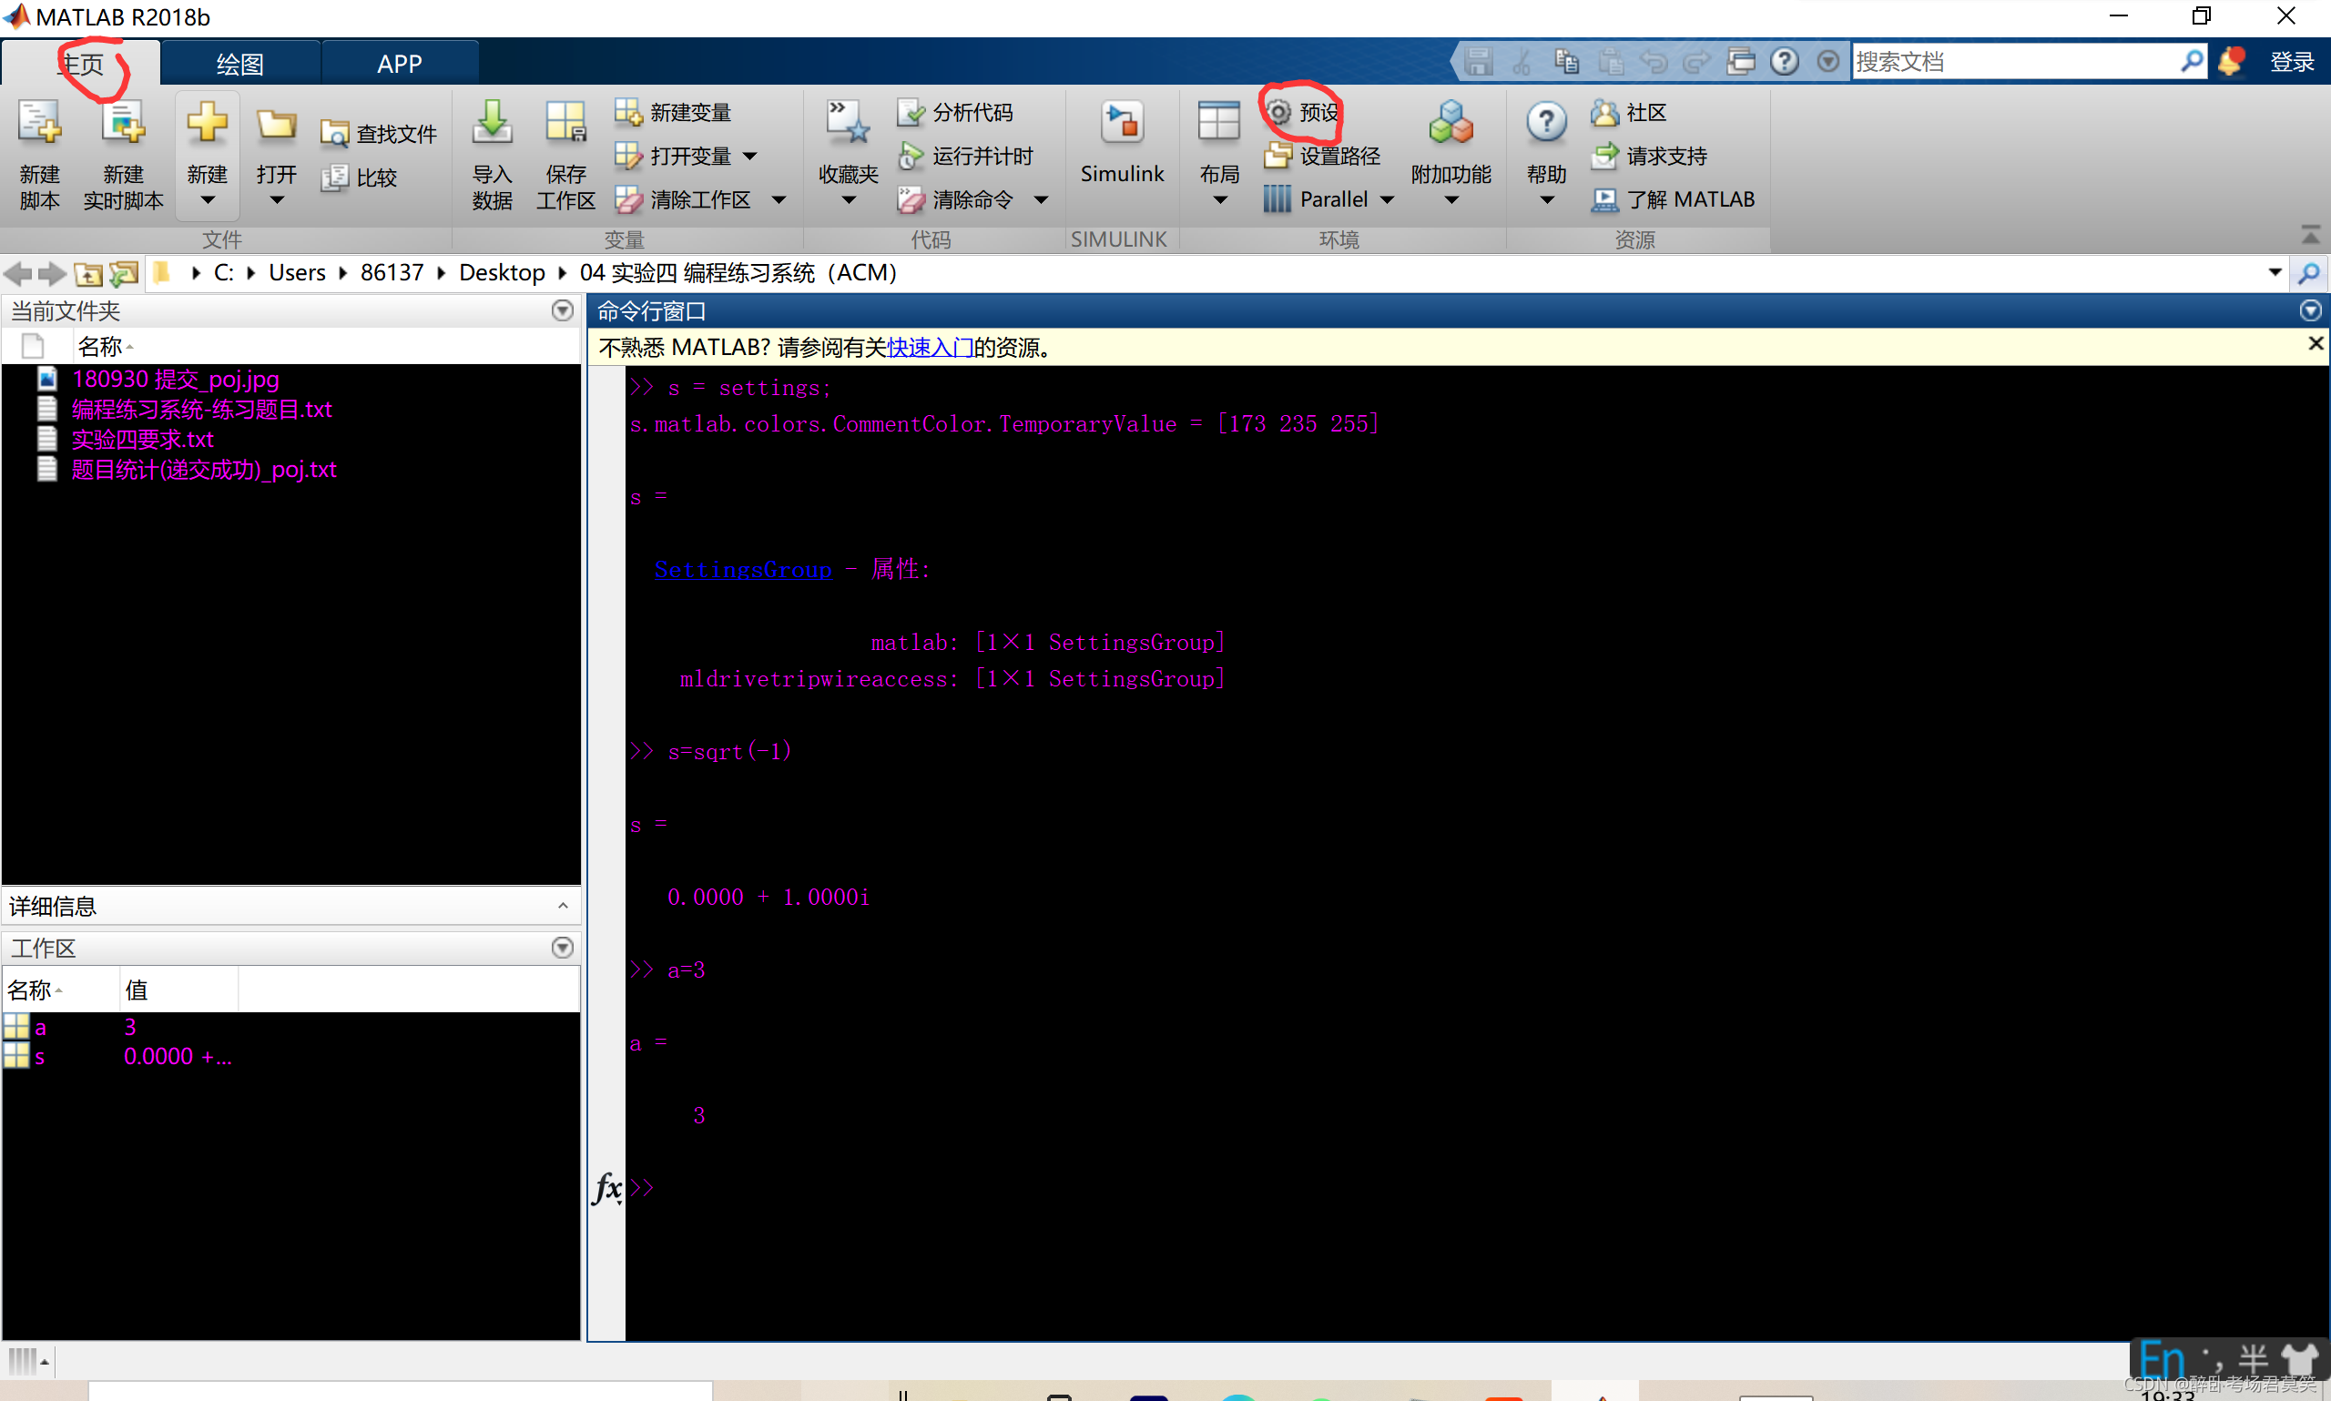
Task: Switch to the 绘图 plots tab
Action: (239, 63)
